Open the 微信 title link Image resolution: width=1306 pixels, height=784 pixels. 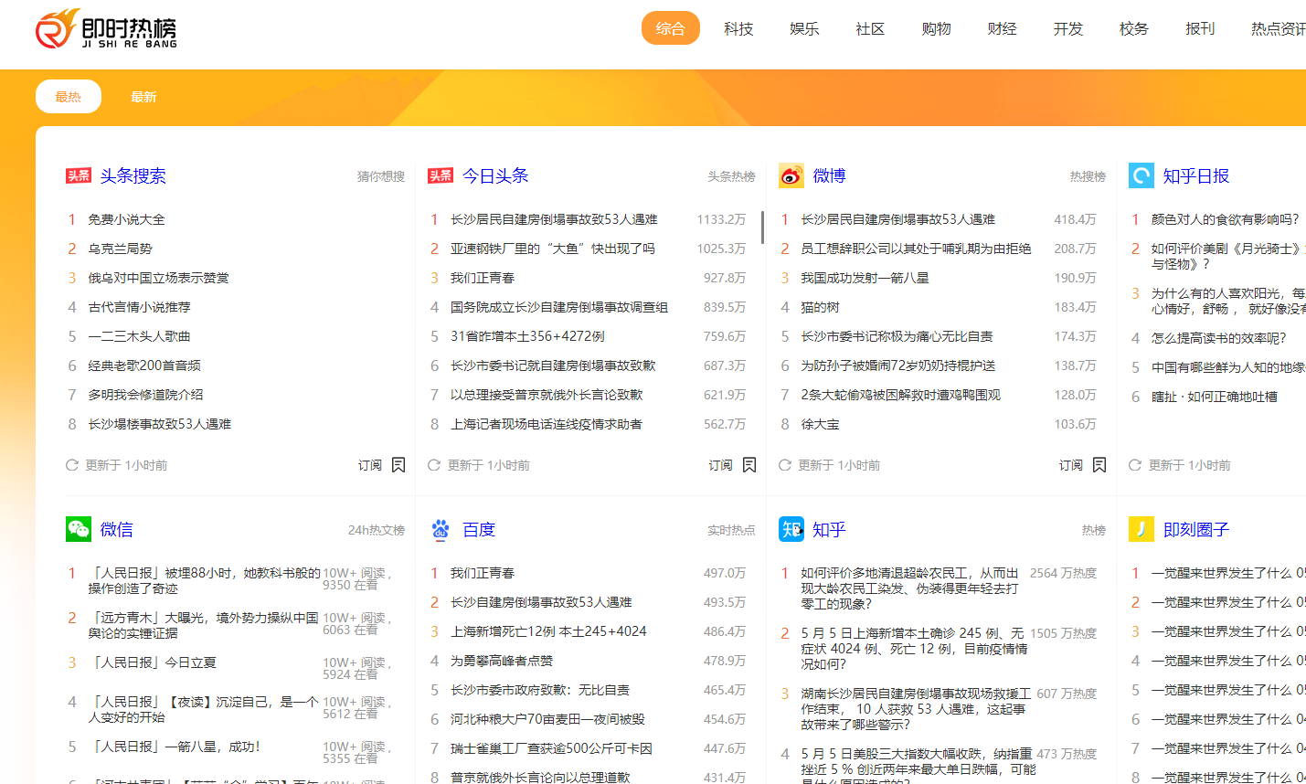click(117, 529)
